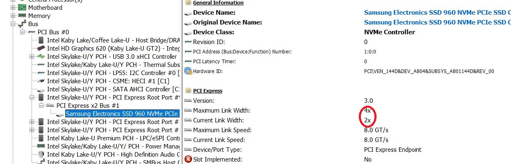Expand the Motherboard tree node
This screenshot has width=511, height=164.
point(13,8)
